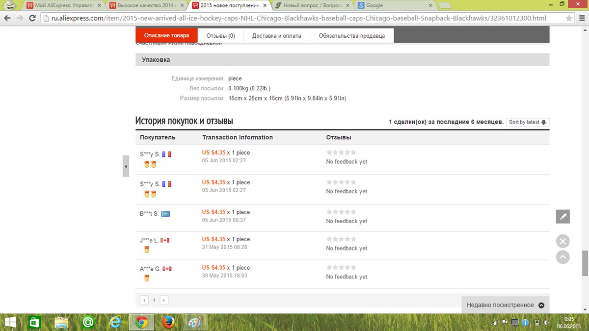Open the 'Отзывы (0)' tab

coord(220,35)
